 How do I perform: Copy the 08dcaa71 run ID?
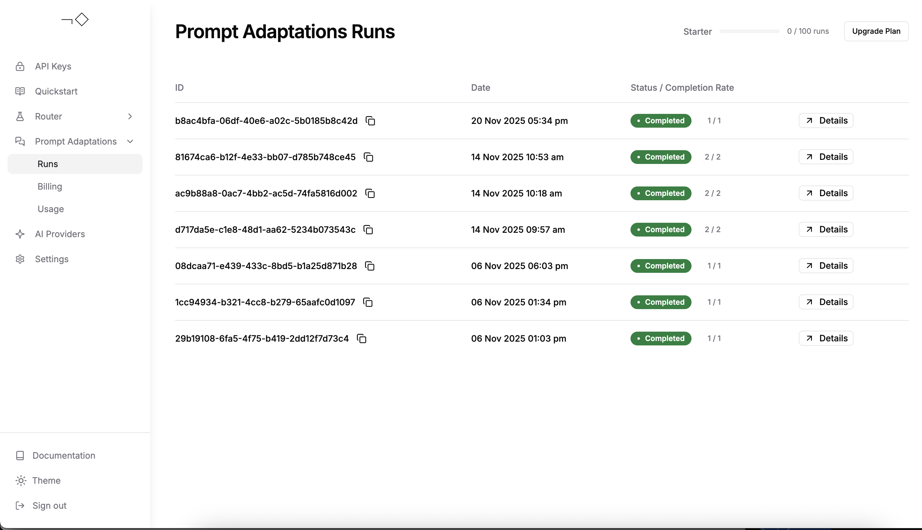click(369, 266)
